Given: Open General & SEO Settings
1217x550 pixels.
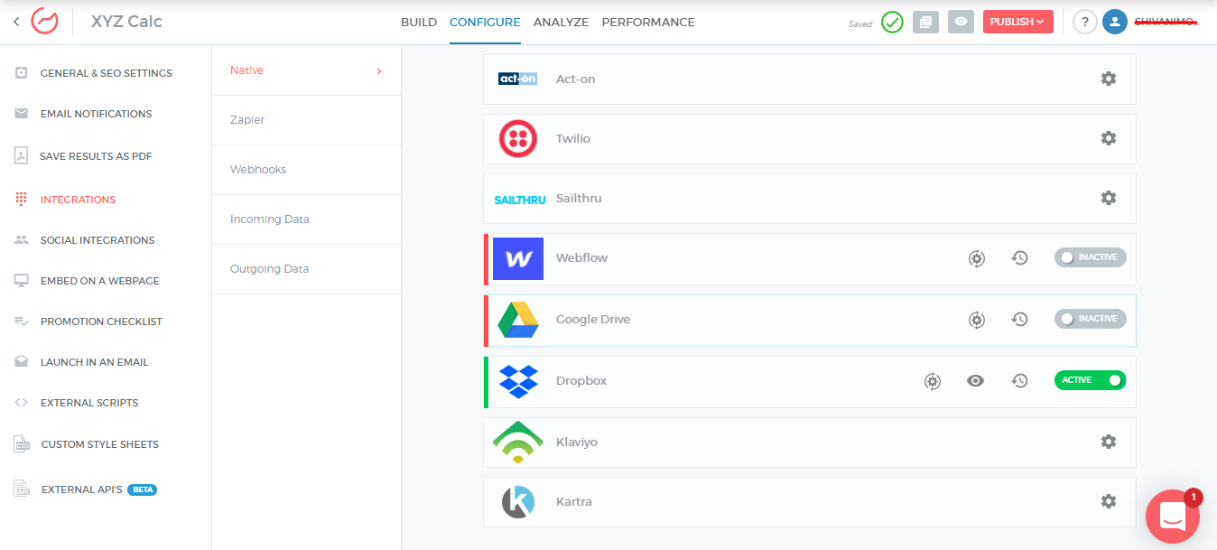Looking at the screenshot, I should [x=106, y=73].
